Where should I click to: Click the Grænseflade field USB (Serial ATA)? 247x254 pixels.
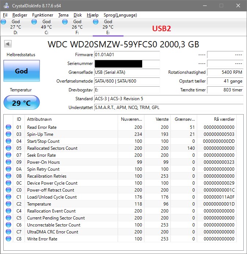127,72
